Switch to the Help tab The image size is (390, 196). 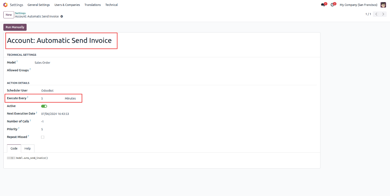pyautogui.click(x=28, y=149)
